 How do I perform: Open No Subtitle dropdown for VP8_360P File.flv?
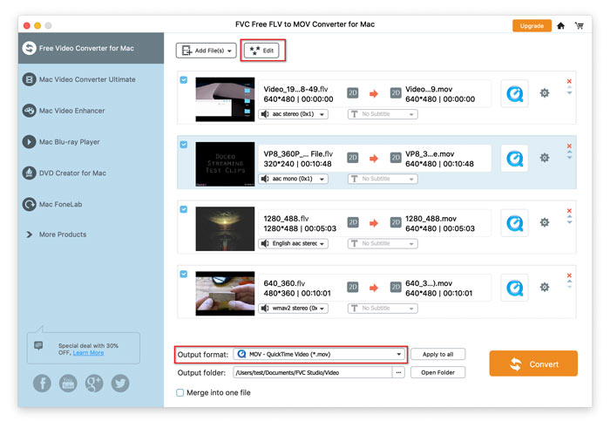click(x=383, y=179)
